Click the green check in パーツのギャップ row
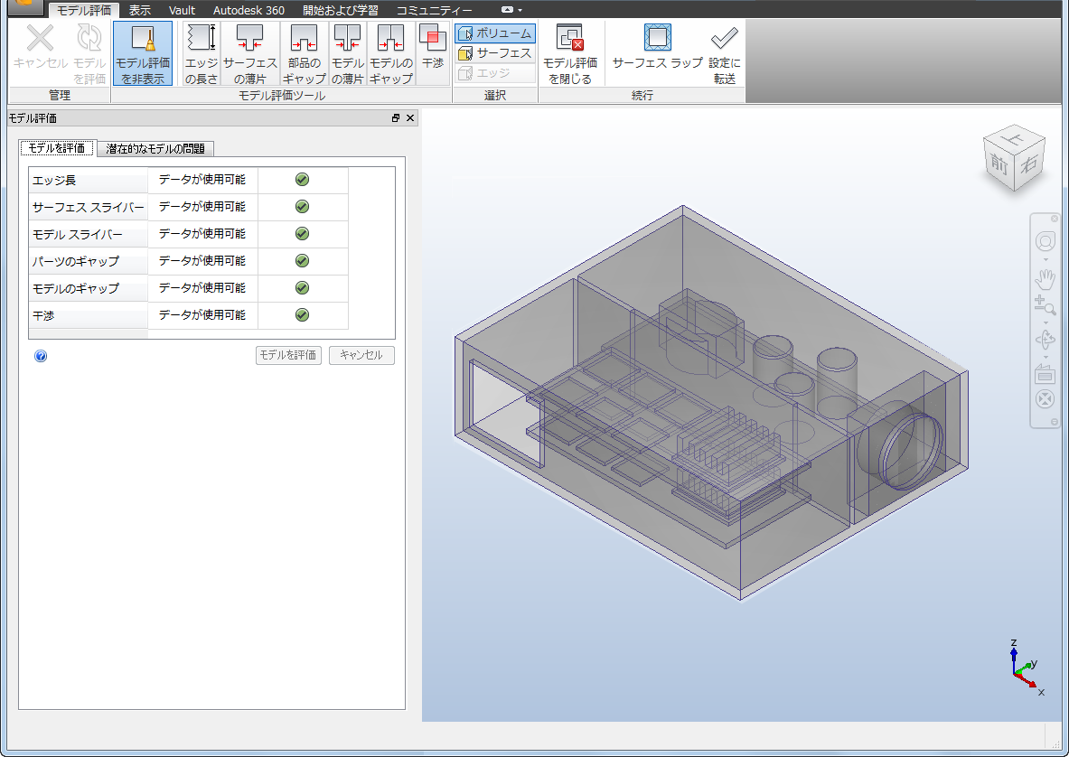Image resolution: width=1069 pixels, height=757 pixels. (302, 261)
